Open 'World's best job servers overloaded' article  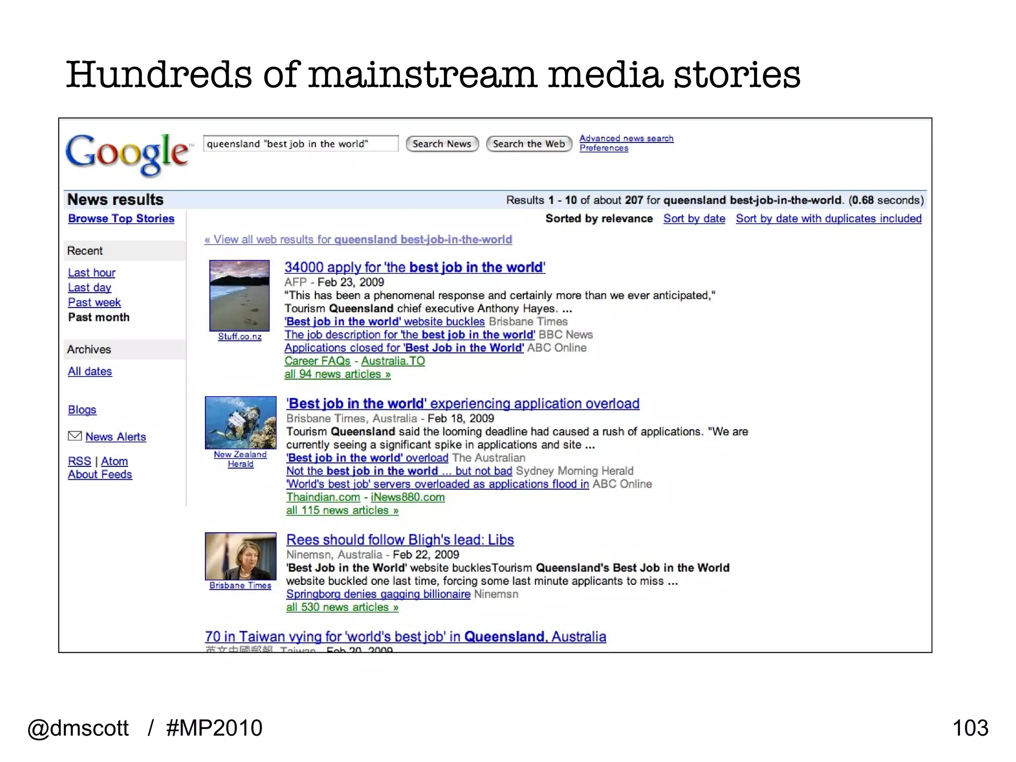pos(438,484)
